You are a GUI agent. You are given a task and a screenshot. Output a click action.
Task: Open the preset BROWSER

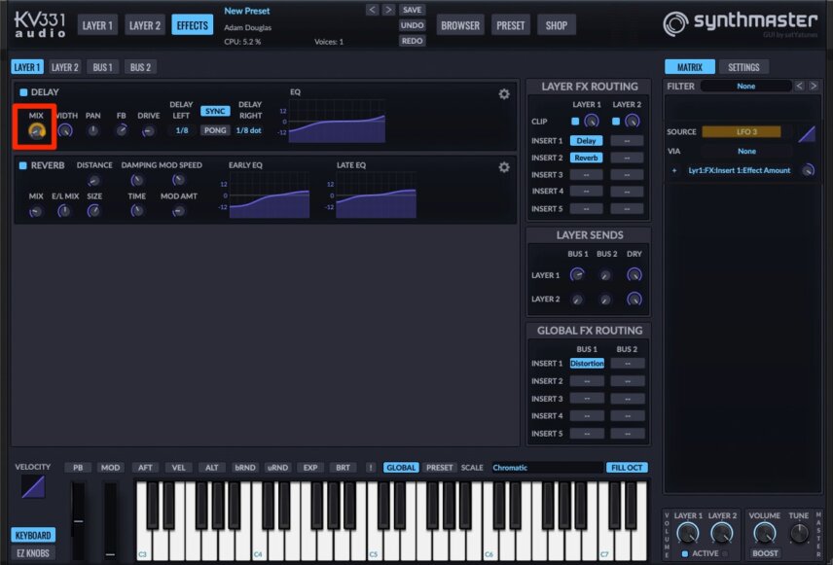(x=460, y=25)
